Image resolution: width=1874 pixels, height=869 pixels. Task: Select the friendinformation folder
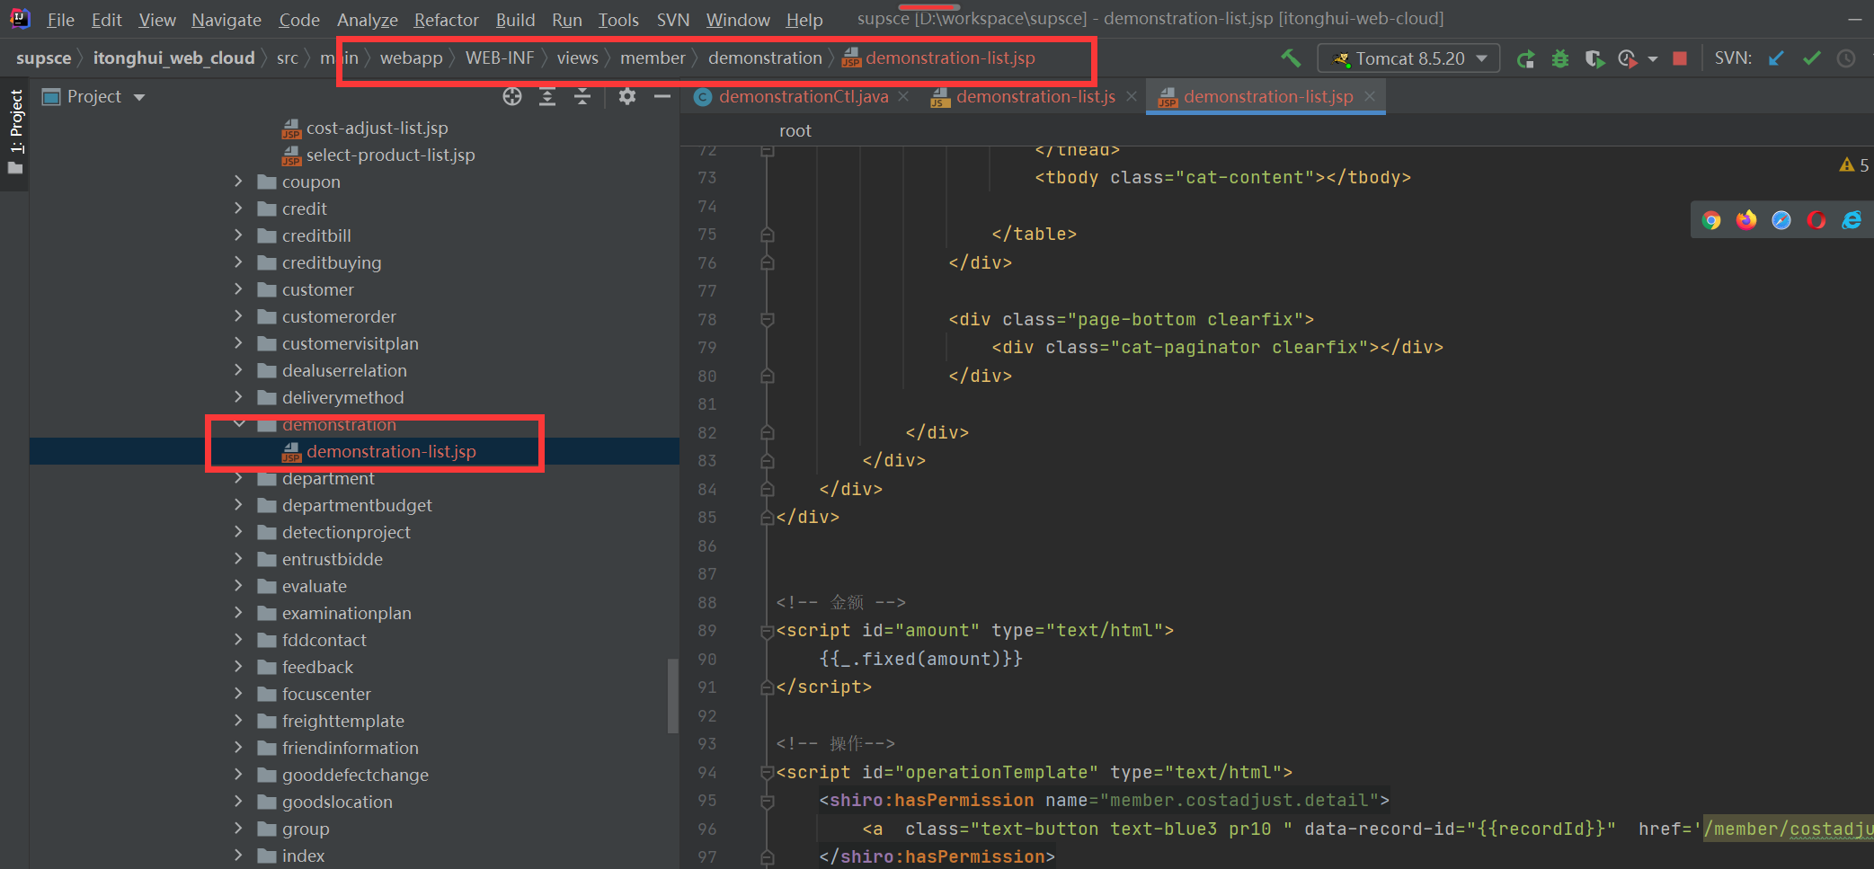[350, 748]
